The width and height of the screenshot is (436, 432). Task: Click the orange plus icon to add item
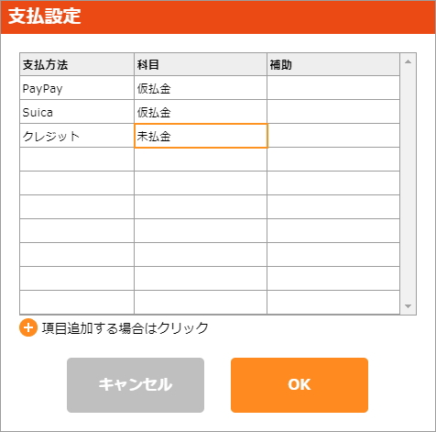[28, 327]
